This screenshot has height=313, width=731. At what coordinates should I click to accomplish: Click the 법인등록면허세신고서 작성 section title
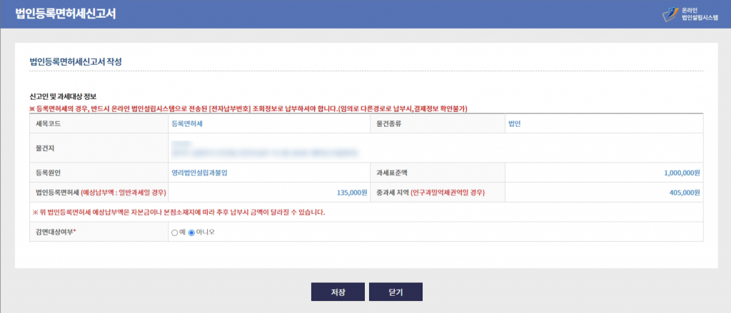(x=76, y=61)
